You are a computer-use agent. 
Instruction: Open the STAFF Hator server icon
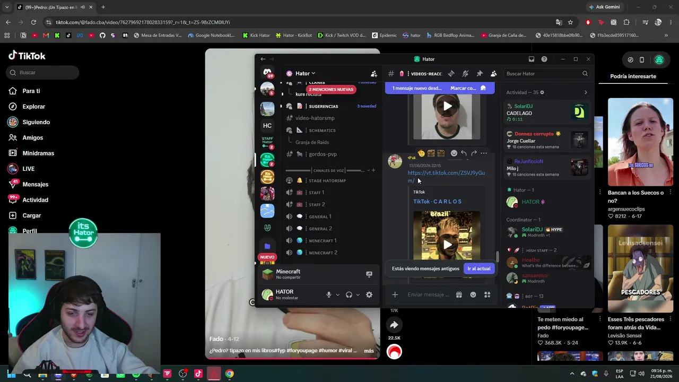pyautogui.click(x=267, y=142)
